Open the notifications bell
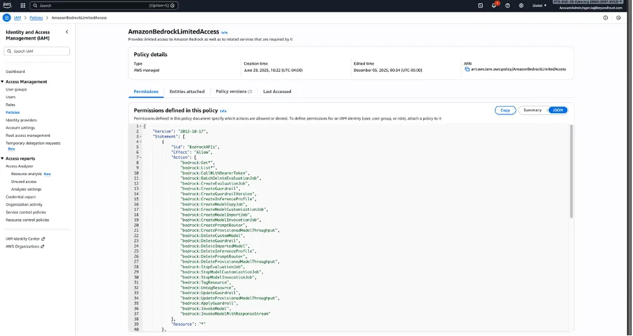633x336 pixels. tap(494, 6)
